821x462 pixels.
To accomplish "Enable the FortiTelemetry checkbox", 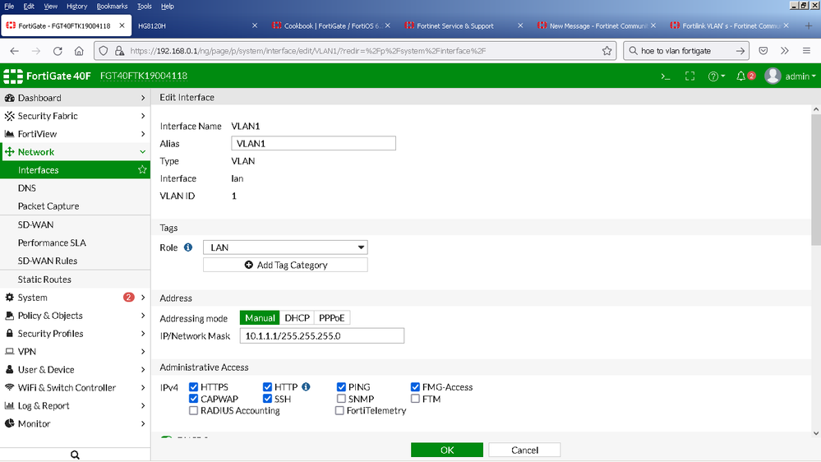I will click(339, 411).
